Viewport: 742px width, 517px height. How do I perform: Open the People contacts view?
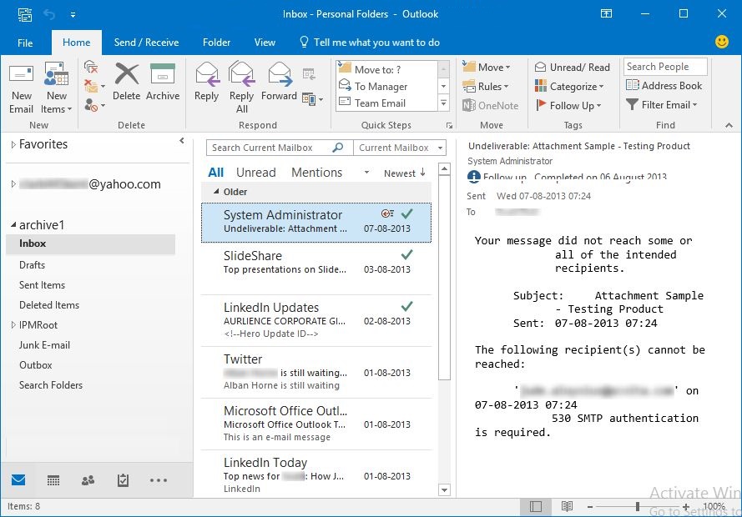88,480
